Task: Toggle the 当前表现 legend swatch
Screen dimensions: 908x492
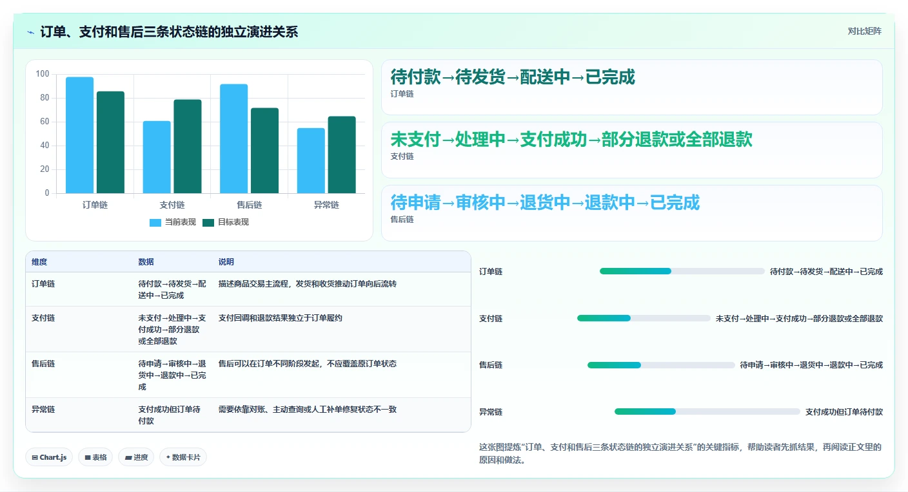Action: tap(155, 222)
